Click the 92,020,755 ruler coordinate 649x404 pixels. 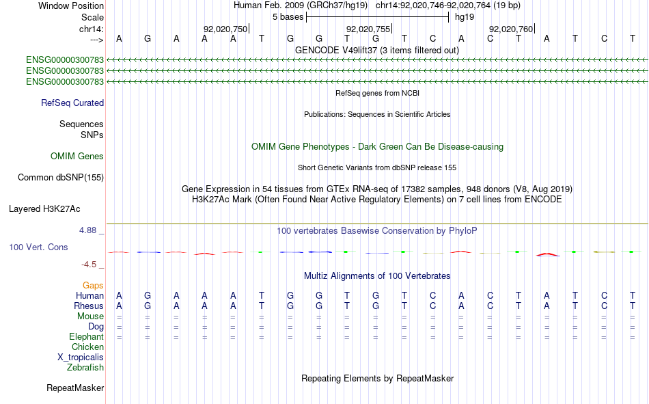368,29
